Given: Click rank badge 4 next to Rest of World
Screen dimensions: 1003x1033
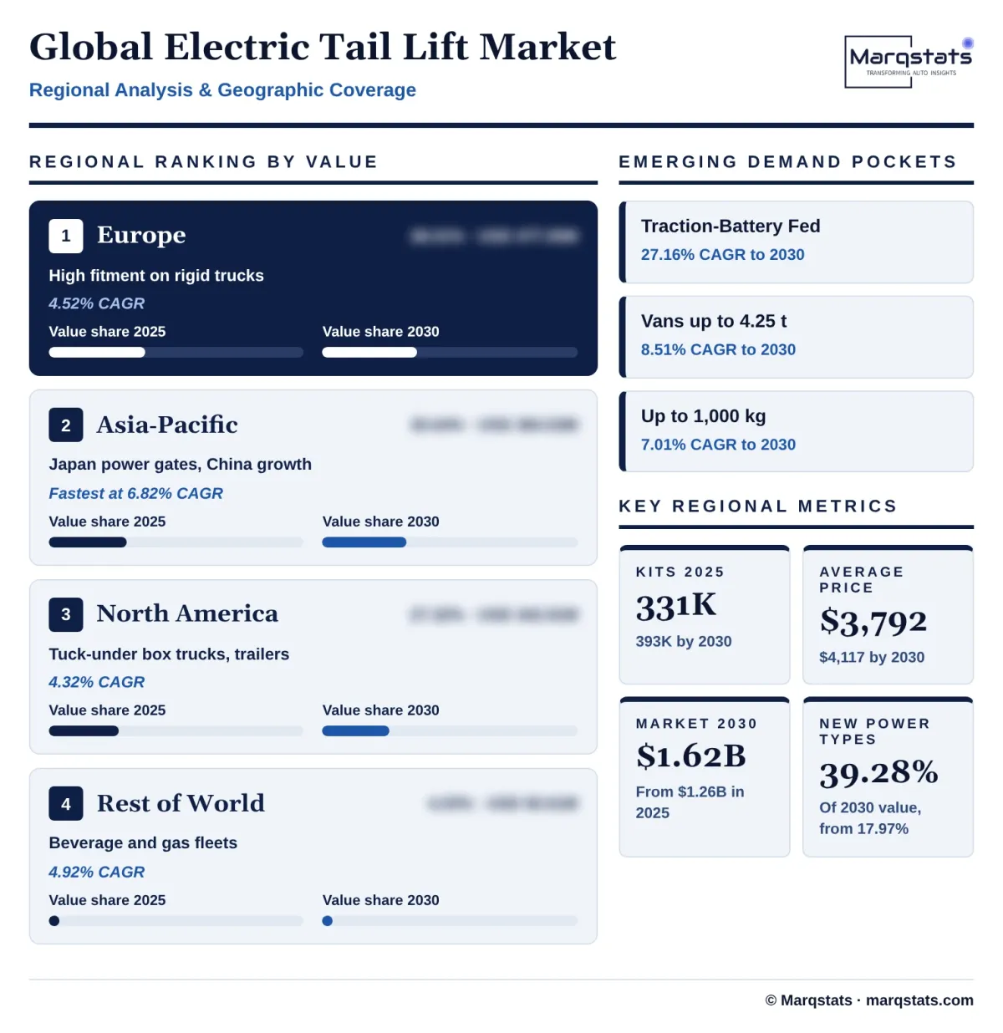Looking at the screenshot, I should pos(66,804).
